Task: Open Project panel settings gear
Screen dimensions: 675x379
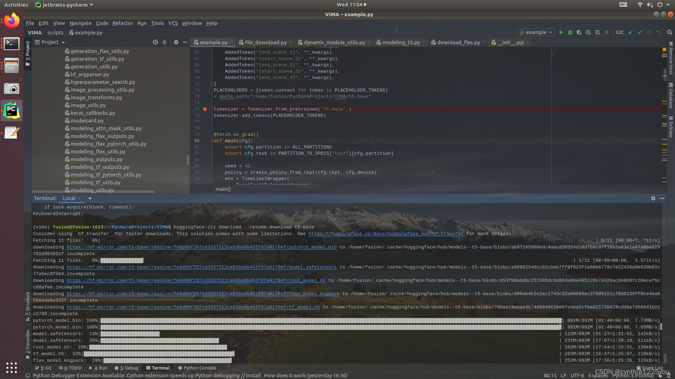Action: pyautogui.click(x=176, y=42)
